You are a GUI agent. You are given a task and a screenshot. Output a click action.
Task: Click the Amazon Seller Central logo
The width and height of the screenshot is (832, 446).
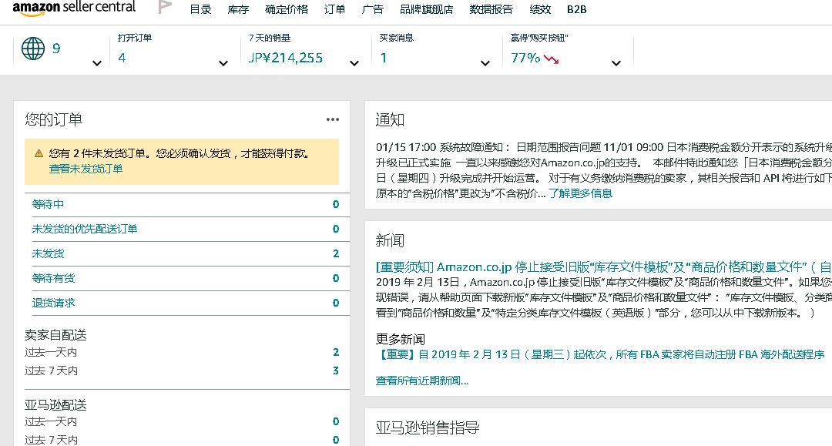point(74,8)
